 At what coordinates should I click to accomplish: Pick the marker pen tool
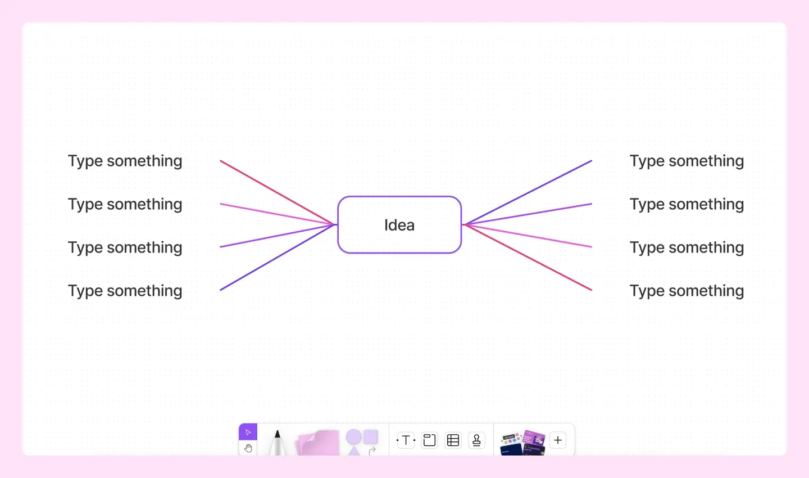coord(277,443)
